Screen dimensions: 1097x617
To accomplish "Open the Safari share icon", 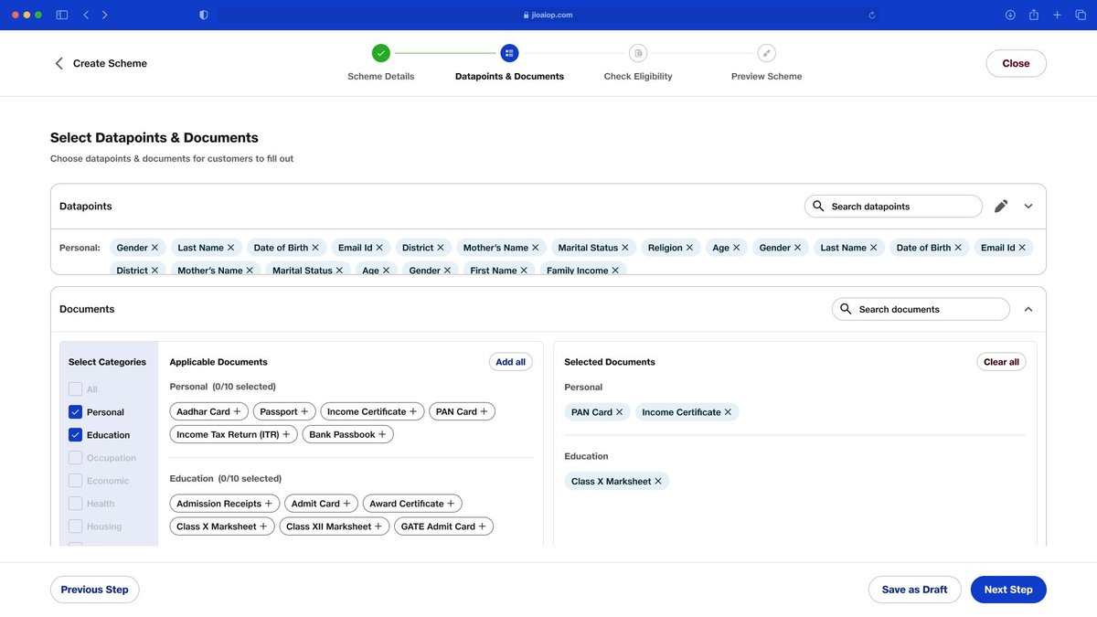I will (x=1033, y=14).
